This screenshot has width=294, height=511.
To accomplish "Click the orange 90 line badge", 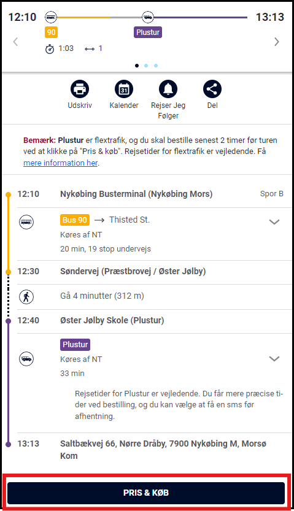I will coord(51,33).
